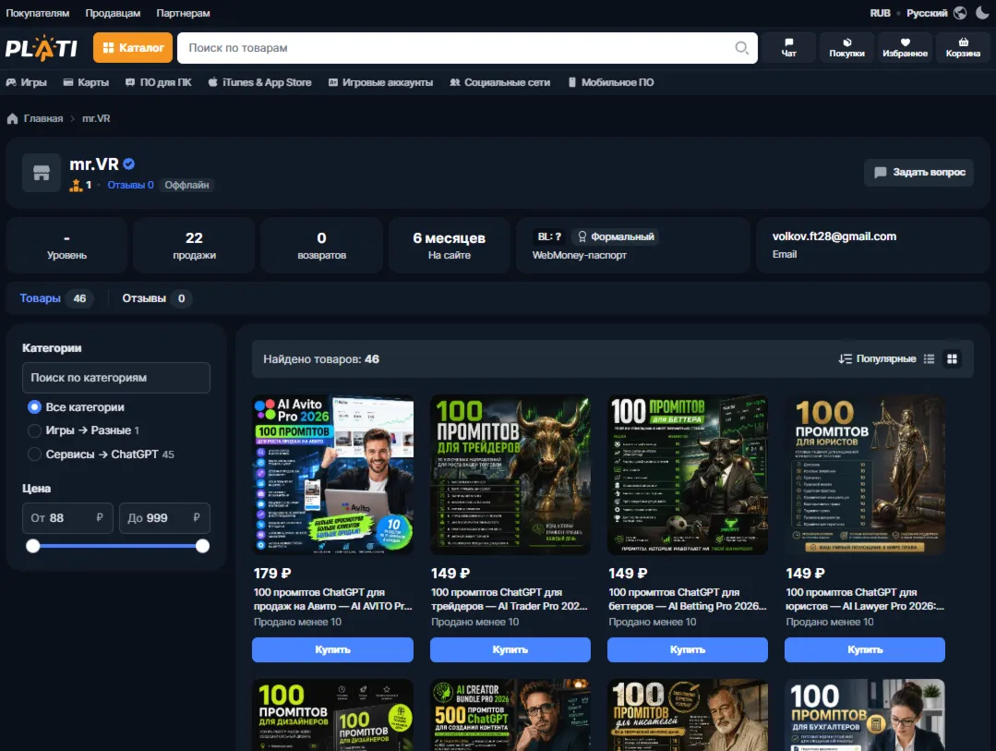Click Формальный passport badge
The height and width of the screenshot is (751, 996).
point(616,236)
